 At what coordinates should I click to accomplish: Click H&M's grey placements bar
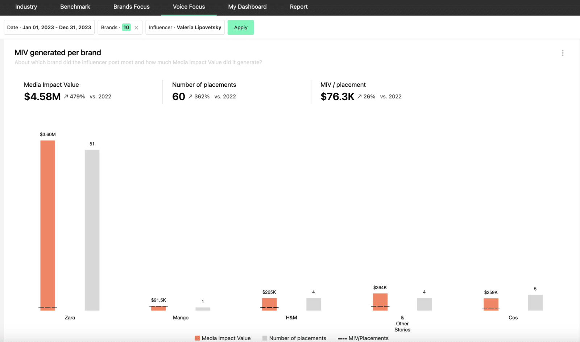[x=314, y=304]
